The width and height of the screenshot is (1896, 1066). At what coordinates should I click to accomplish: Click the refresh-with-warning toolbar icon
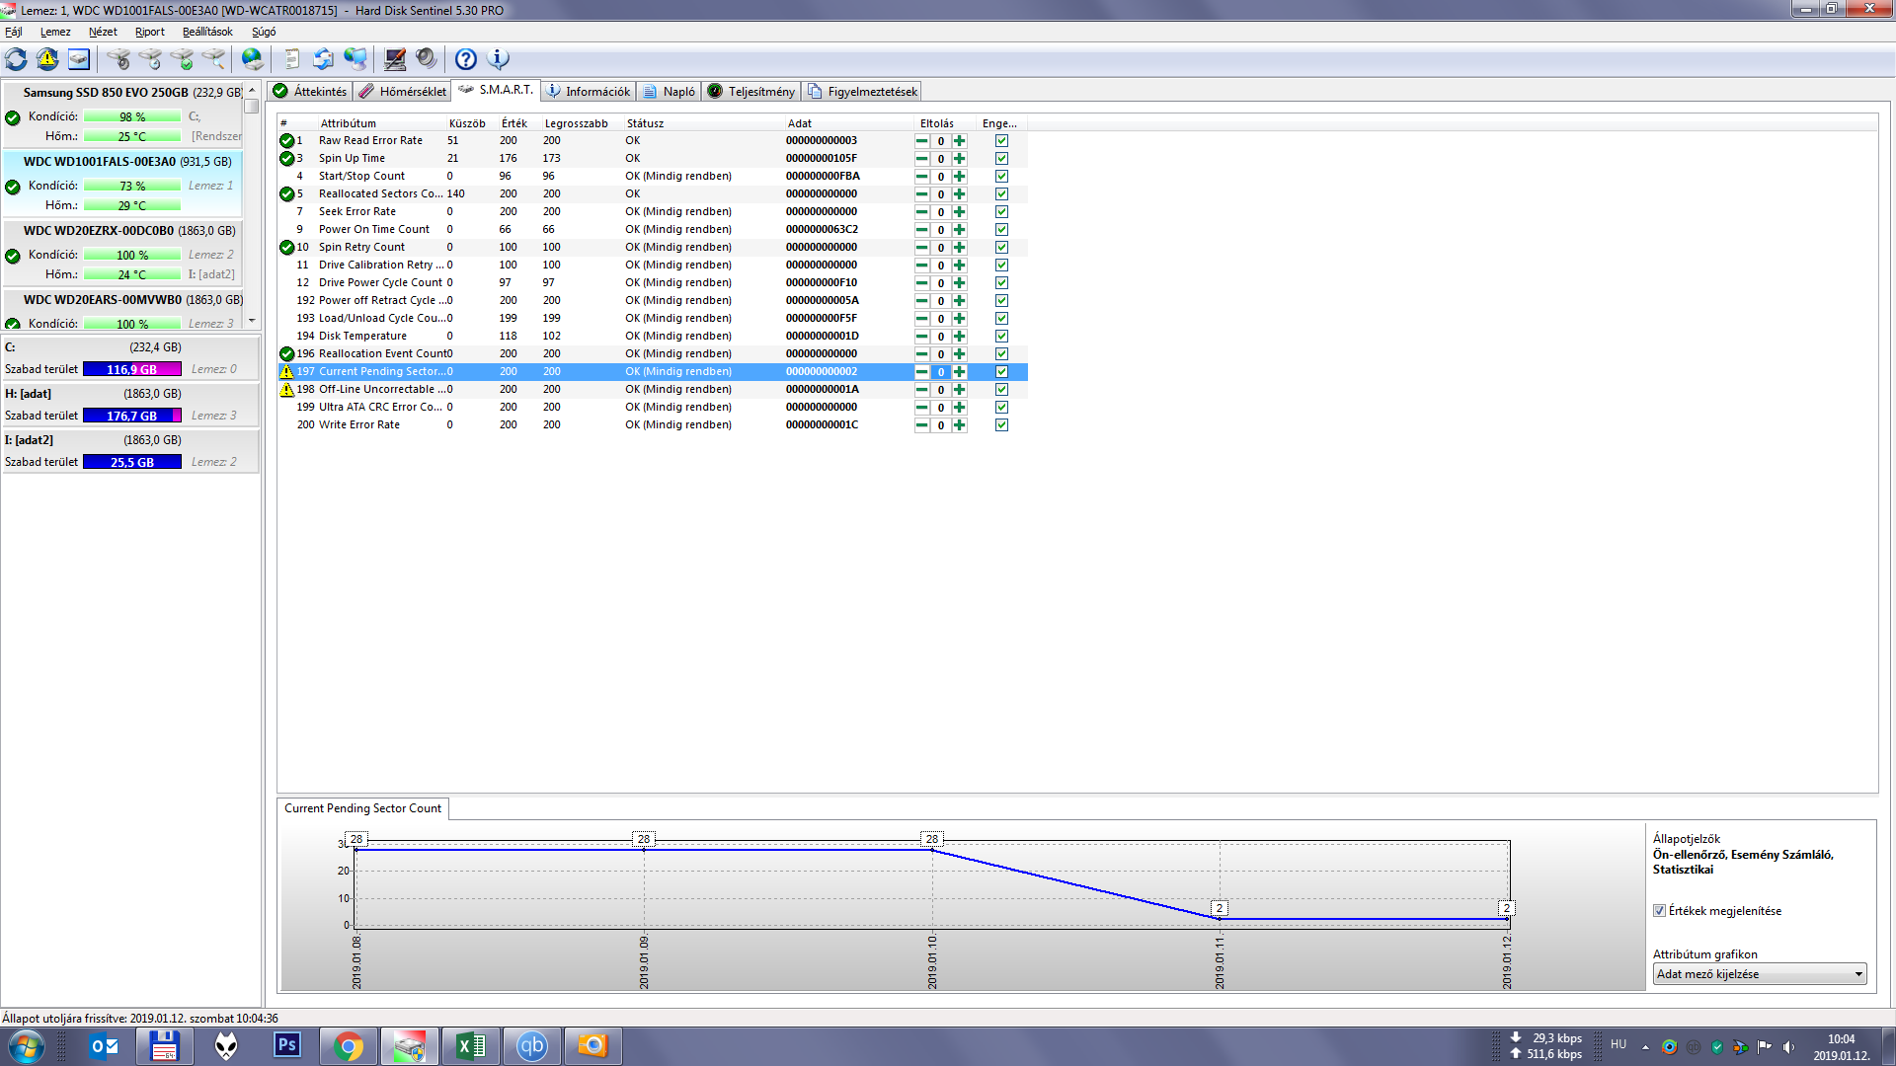[47, 59]
